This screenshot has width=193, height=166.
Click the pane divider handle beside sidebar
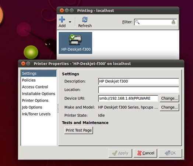pos(58,108)
